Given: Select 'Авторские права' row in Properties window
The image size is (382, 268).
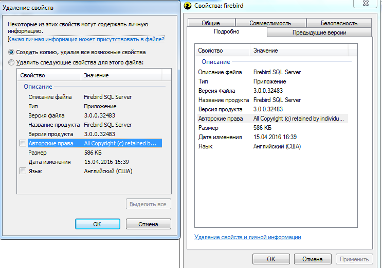Looking at the screenshot, I should coord(272,119).
